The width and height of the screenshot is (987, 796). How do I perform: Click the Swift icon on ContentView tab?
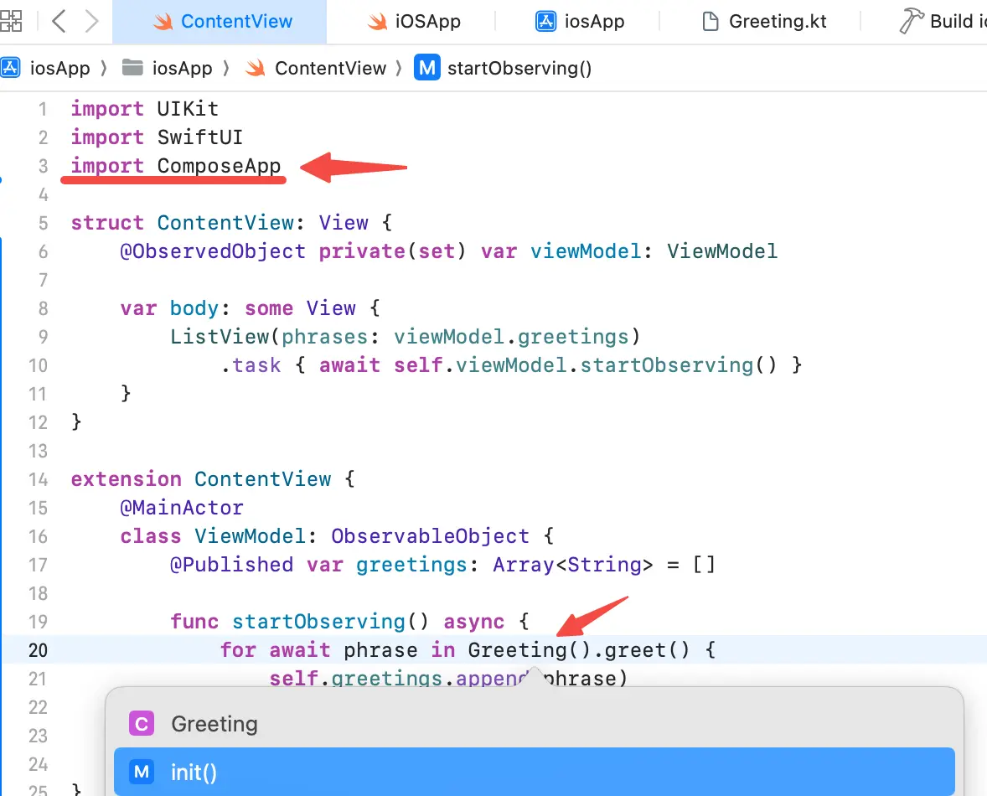click(x=163, y=22)
